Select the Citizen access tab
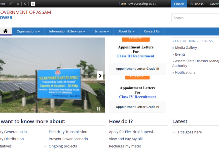The width and height of the screenshot is (219, 151). [179, 4]
